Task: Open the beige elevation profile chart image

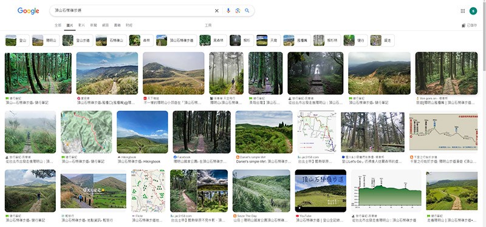Action: [443, 132]
